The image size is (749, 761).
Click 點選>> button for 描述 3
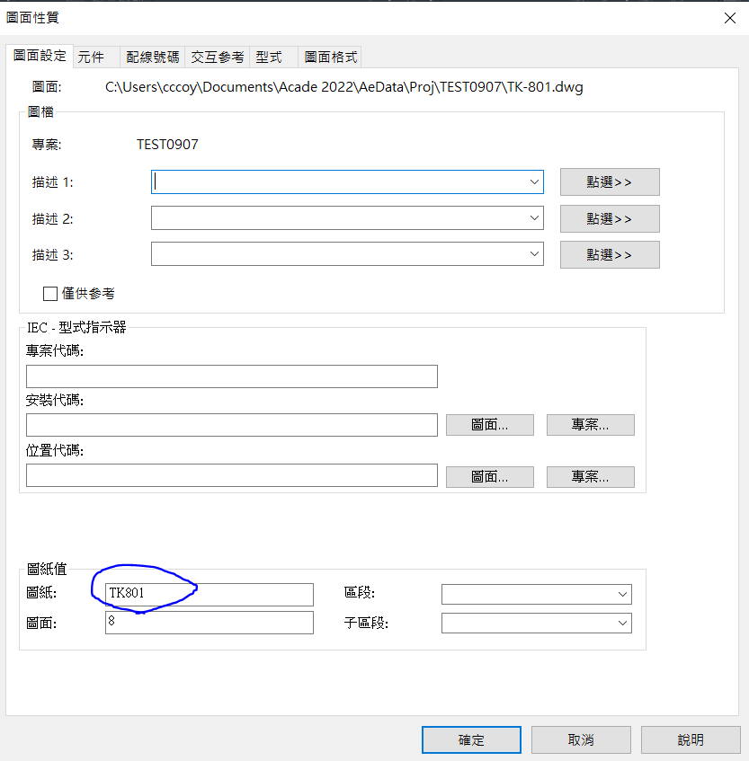point(610,255)
